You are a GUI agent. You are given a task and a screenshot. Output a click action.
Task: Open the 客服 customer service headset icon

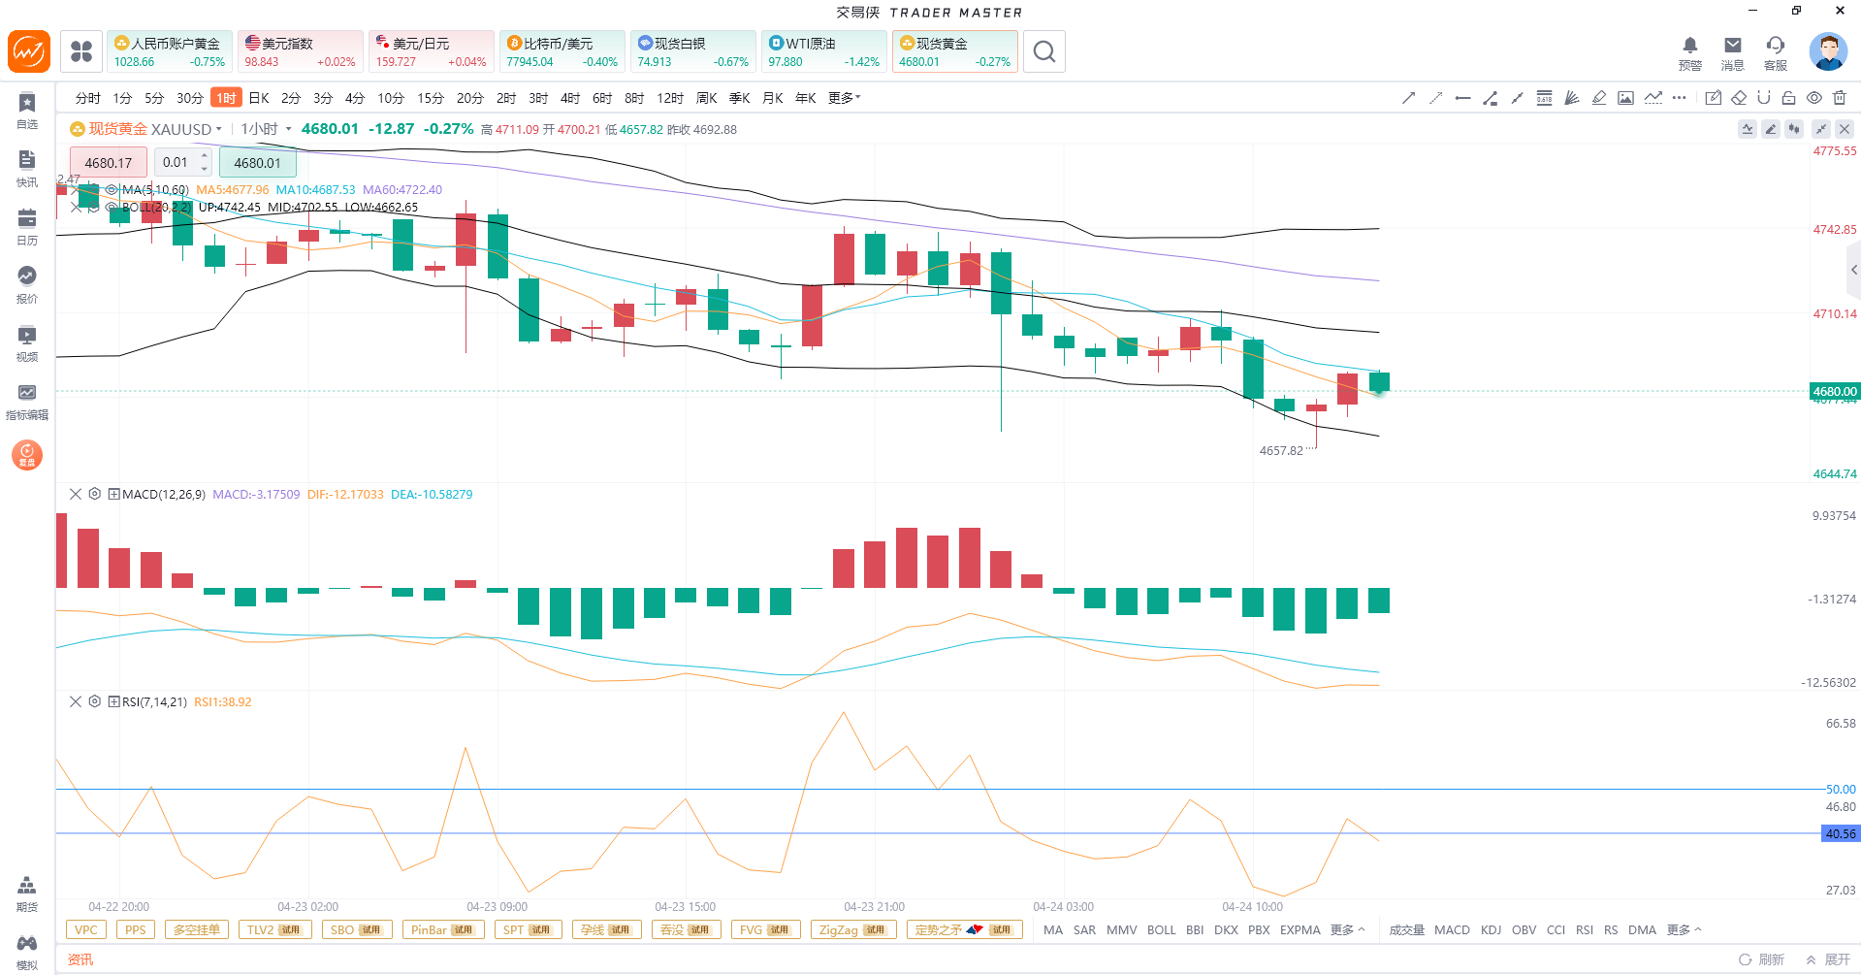[x=1776, y=52]
